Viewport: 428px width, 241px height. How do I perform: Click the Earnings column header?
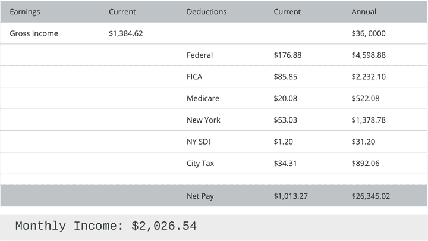point(25,12)
